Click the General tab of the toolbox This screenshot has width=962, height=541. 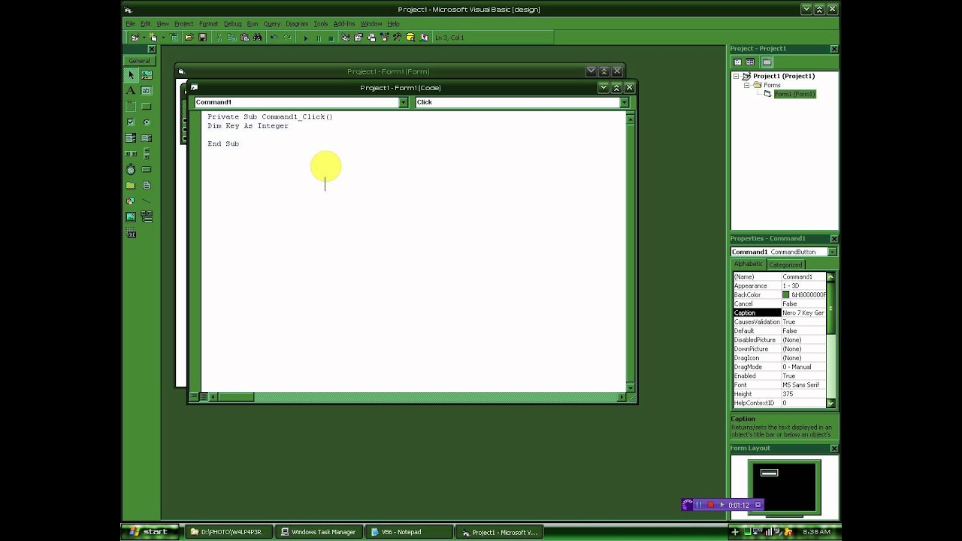(139, 61)
